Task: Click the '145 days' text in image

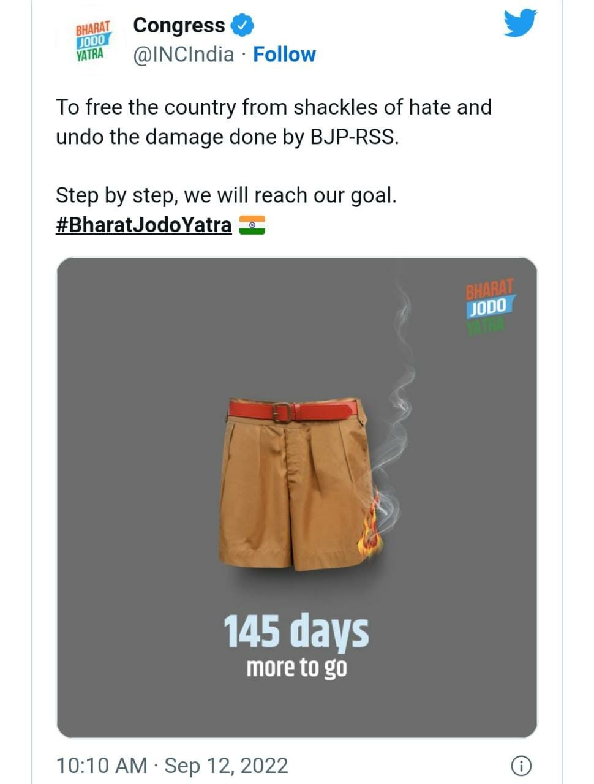Action: tap(296, 631)
